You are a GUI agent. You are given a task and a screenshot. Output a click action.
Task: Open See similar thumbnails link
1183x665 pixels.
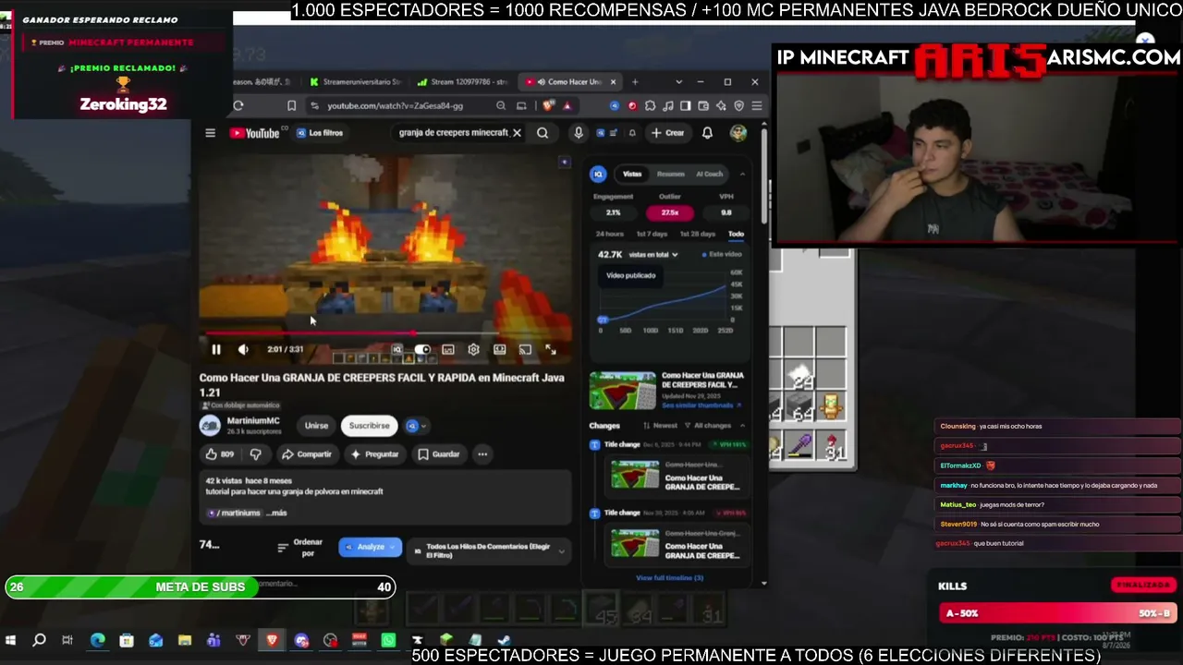tap(701, 405)
